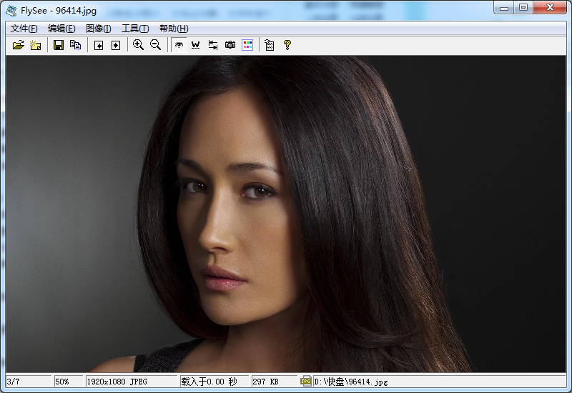Click the double-arrow fit toolbar icon
This screenshot has width=572, height=393.
click(x=213, y=45)
